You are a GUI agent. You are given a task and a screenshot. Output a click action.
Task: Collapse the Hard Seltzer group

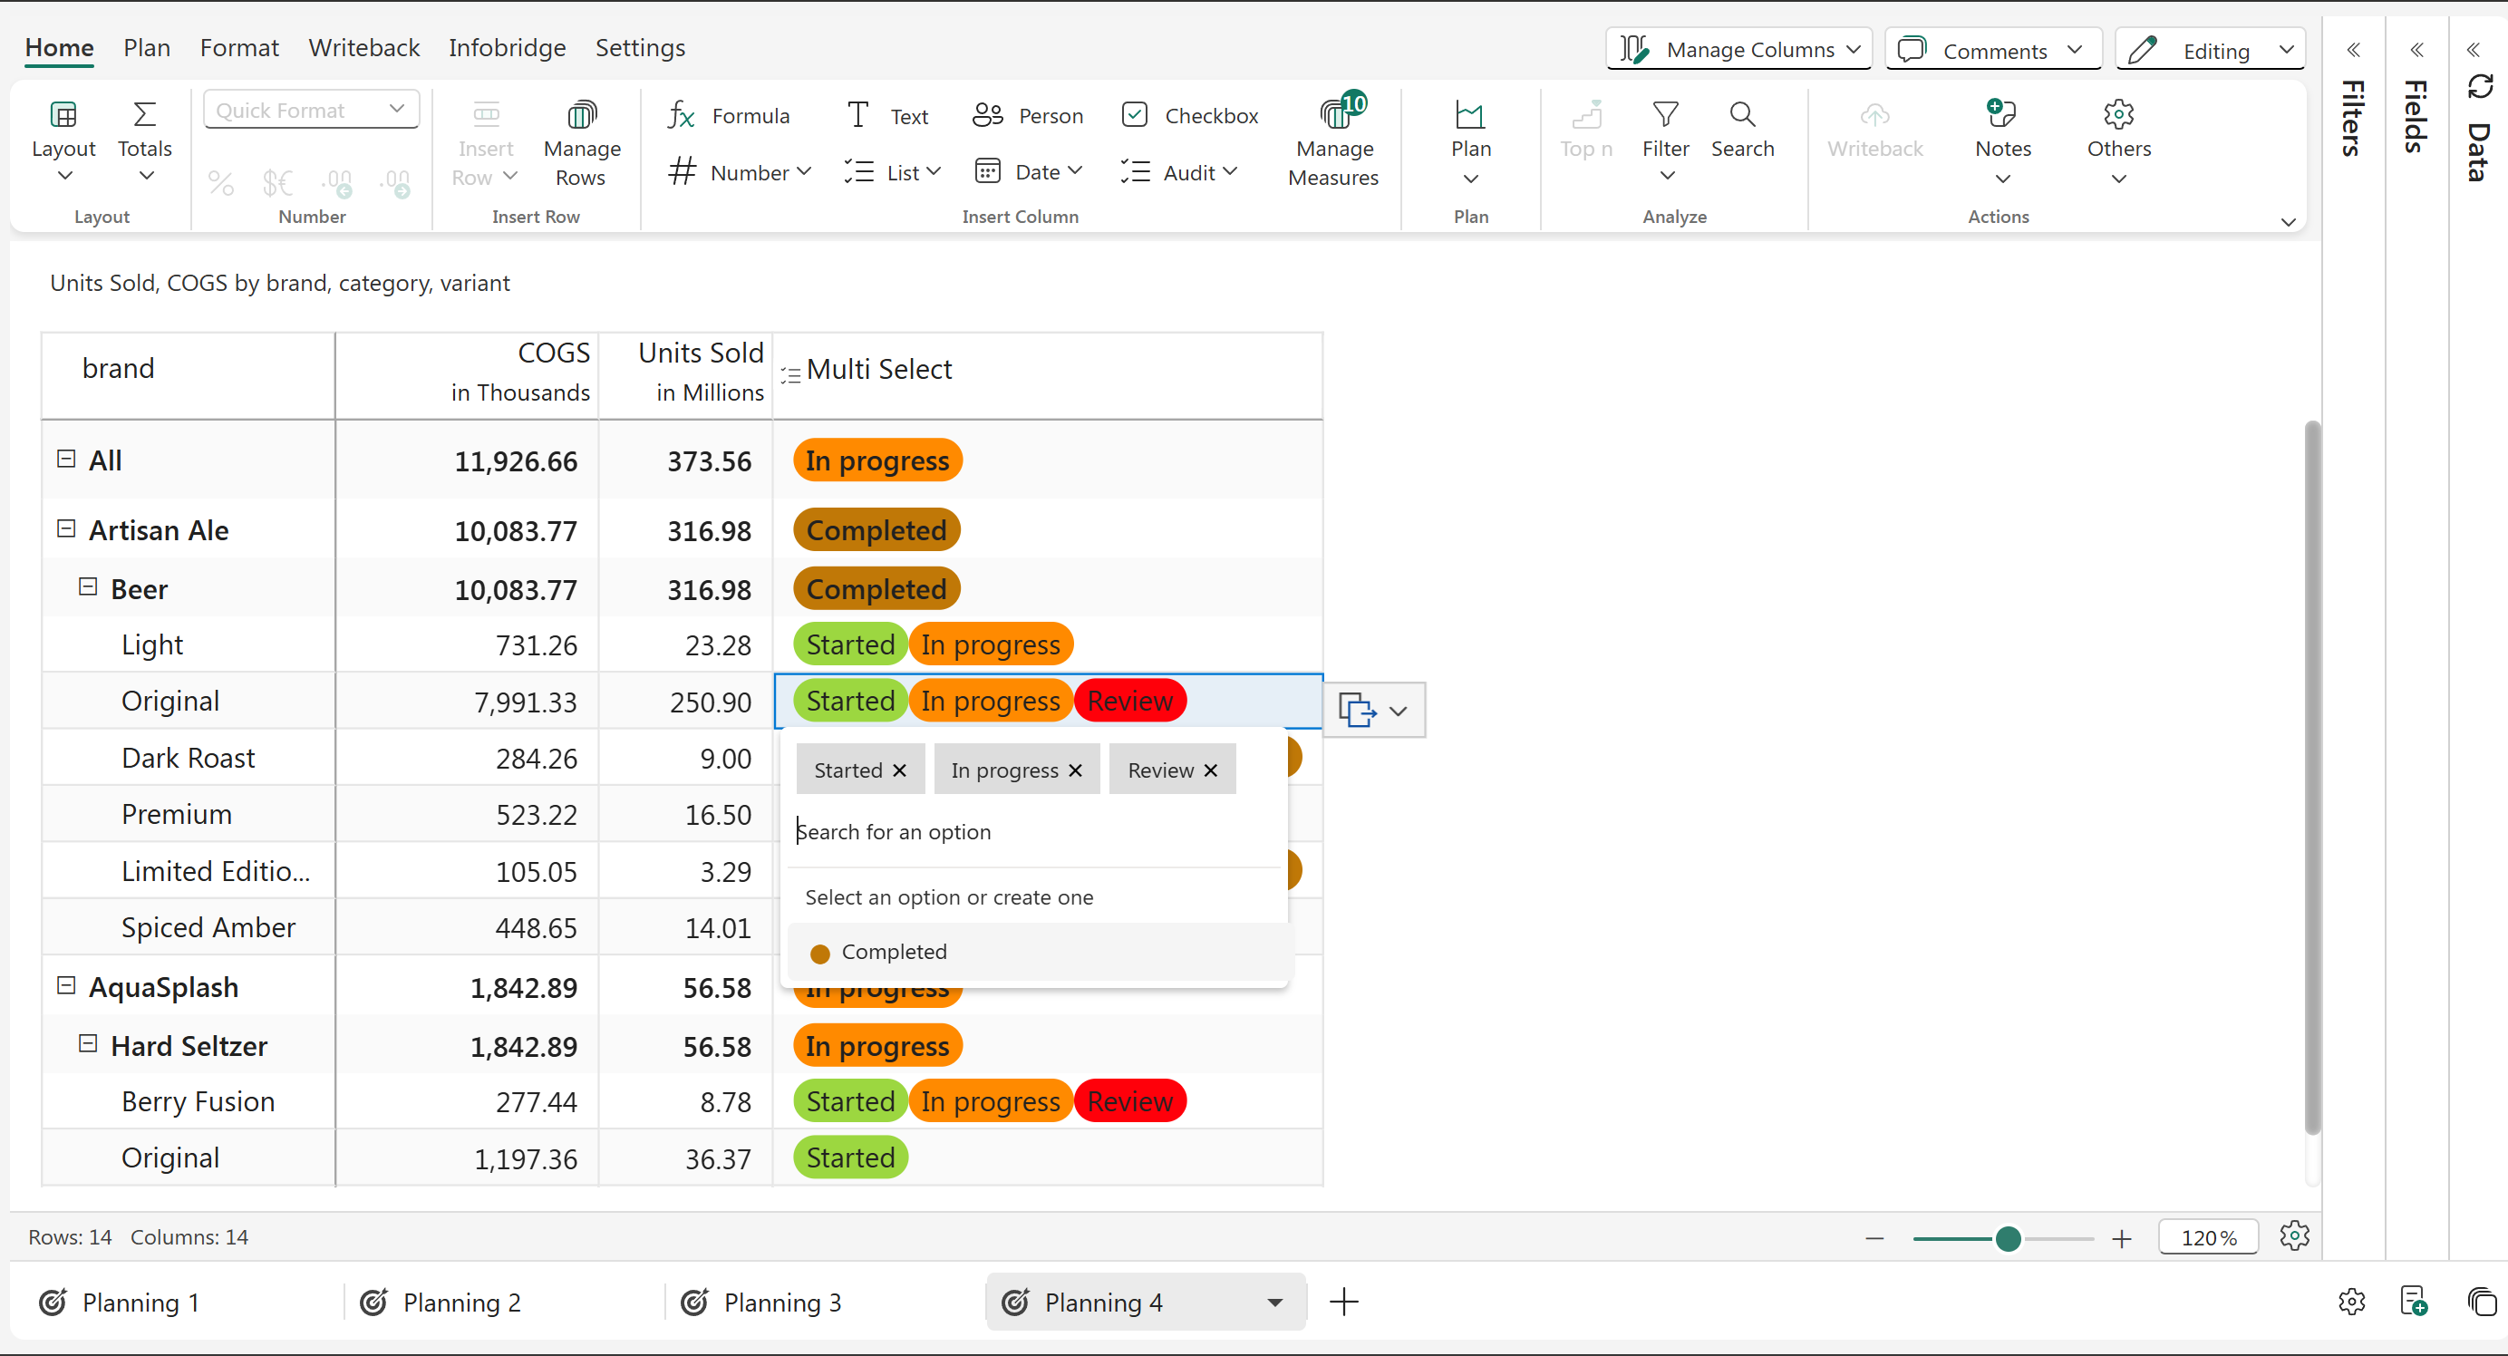tap(88, 1044)
